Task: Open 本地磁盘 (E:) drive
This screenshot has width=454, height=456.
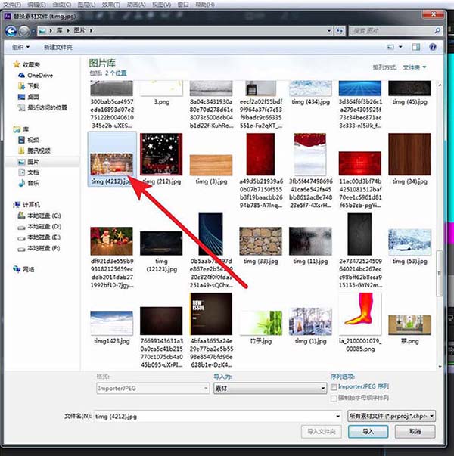Action: click(39, 237)
